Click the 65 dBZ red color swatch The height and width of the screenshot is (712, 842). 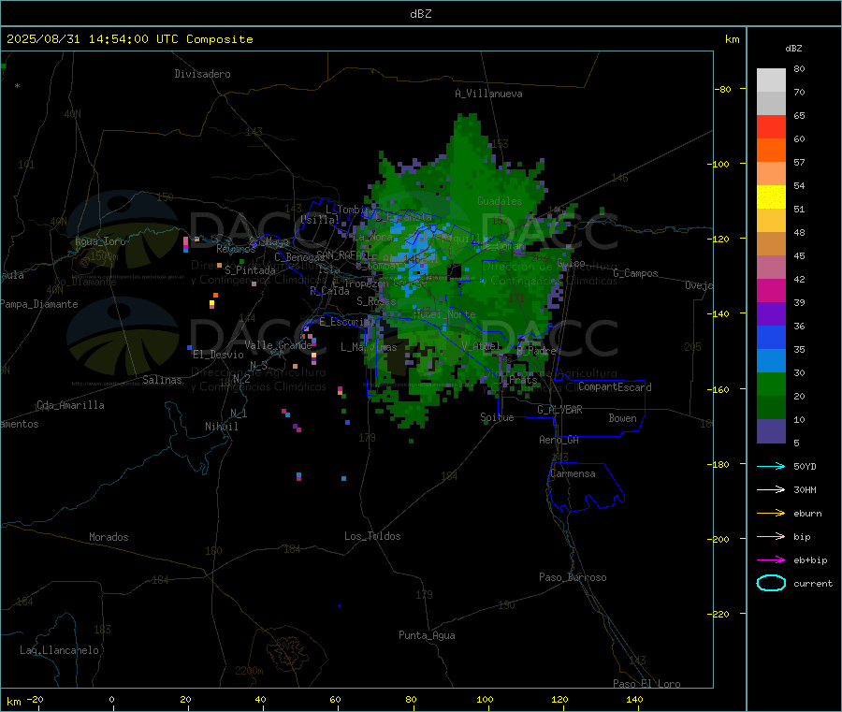pos(771,126)
